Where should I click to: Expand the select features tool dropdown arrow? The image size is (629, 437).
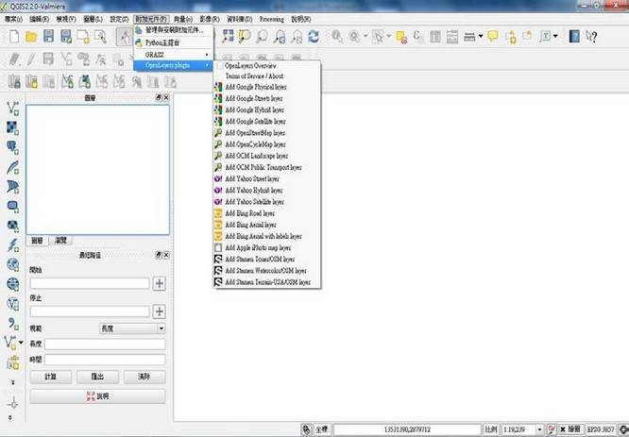[388, 37]
